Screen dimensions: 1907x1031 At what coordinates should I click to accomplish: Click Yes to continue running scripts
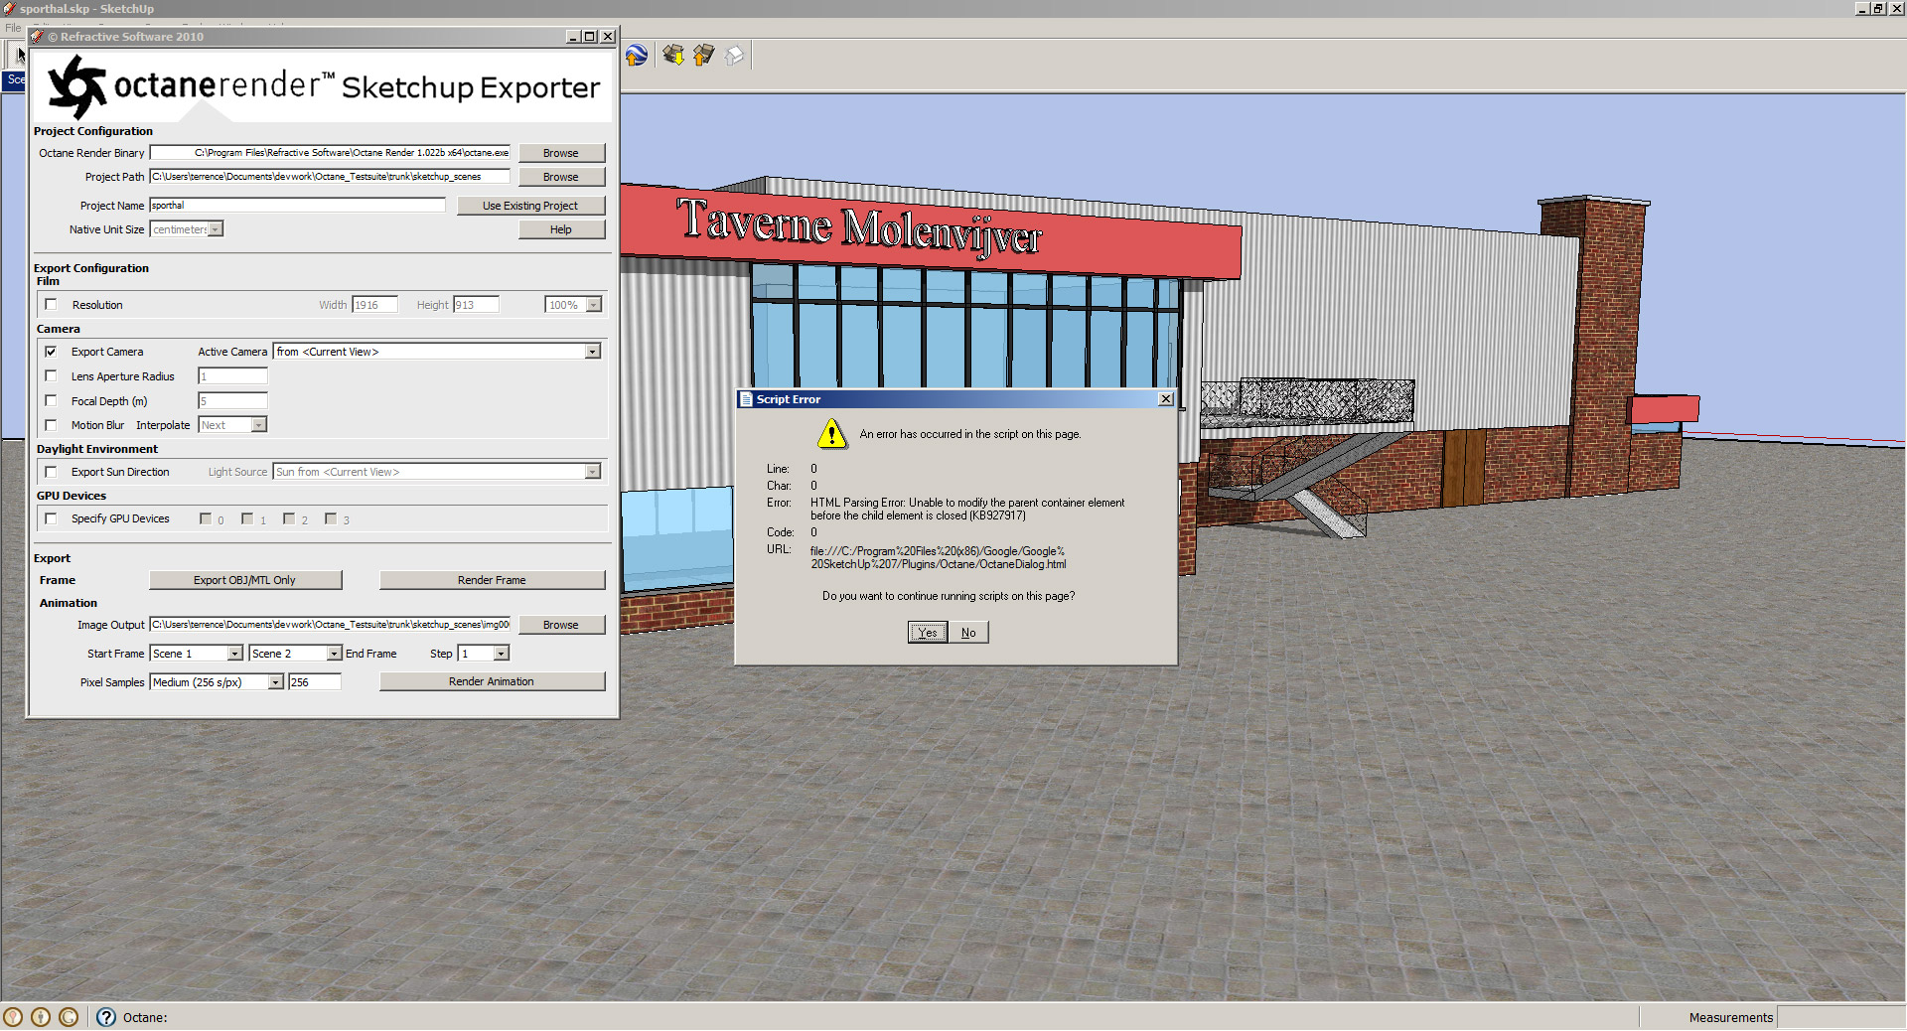(928, 633)
